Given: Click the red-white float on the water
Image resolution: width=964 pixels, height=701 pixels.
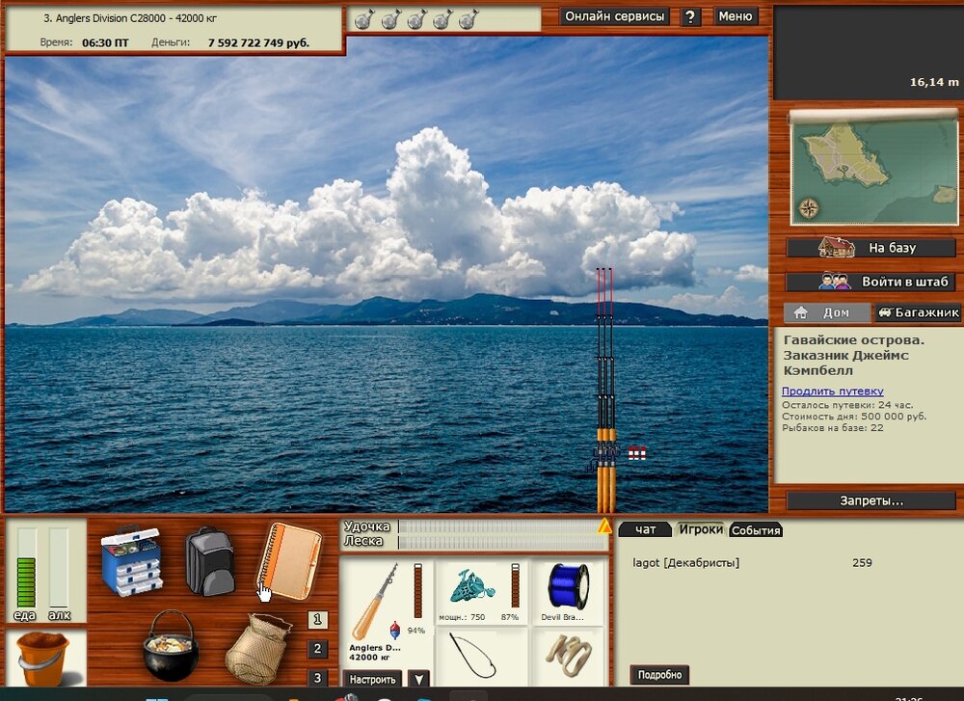Looking at the screenshot, I should 637,453.
